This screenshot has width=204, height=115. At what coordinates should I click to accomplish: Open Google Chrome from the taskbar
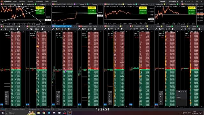[x=44, y=113]
